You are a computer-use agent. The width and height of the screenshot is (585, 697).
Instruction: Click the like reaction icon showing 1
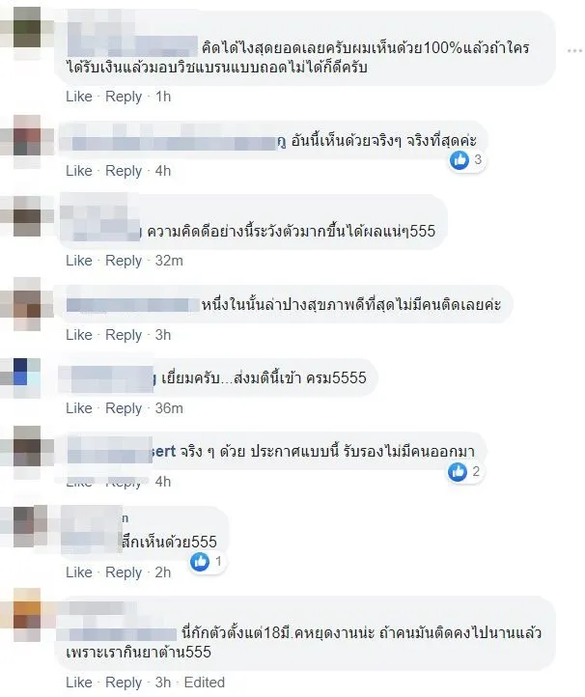coord(200,562)
